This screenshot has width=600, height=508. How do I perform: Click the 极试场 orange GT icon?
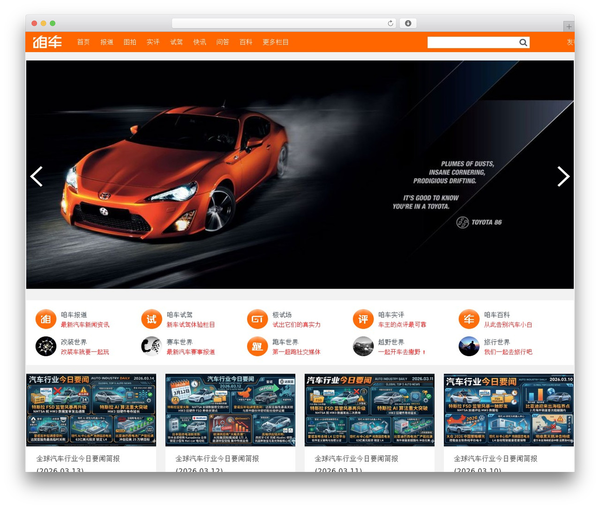[x=257, y=320]
